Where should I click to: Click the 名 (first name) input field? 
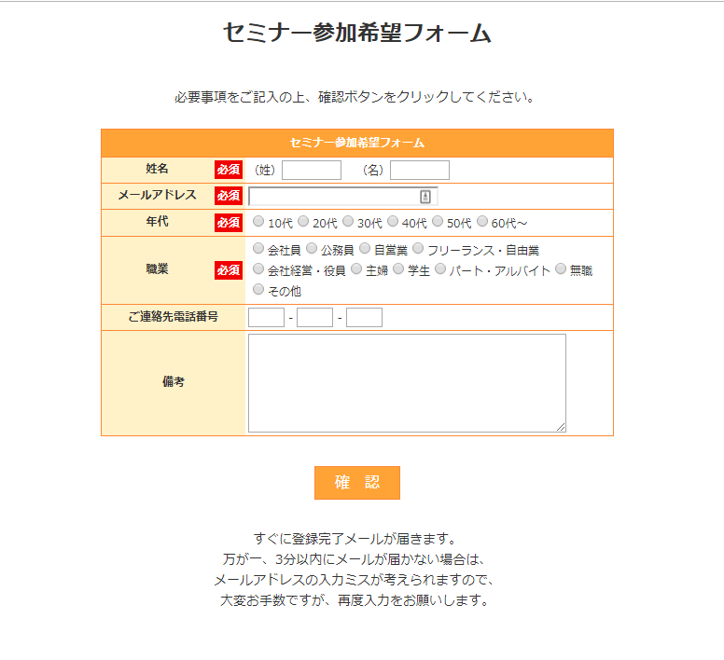click(419, 170)
